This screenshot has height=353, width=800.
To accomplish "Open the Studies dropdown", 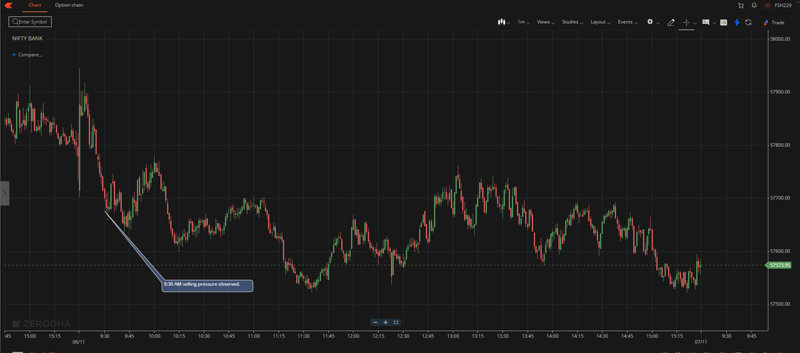I will coord(572,22).
